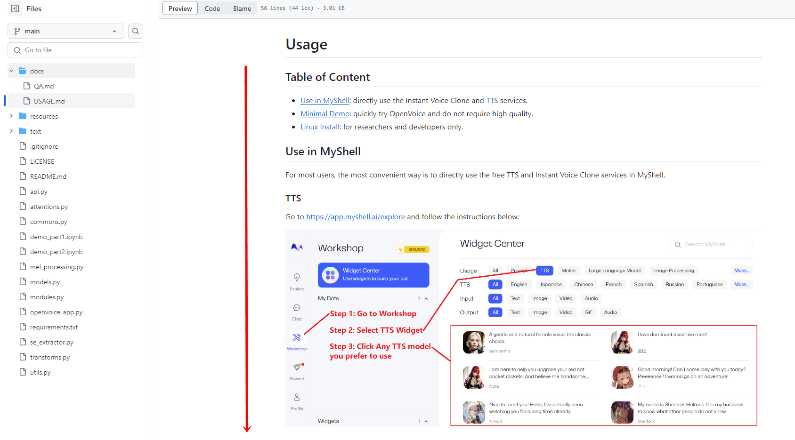Open openvoice_app.py file

click(56, 312)
